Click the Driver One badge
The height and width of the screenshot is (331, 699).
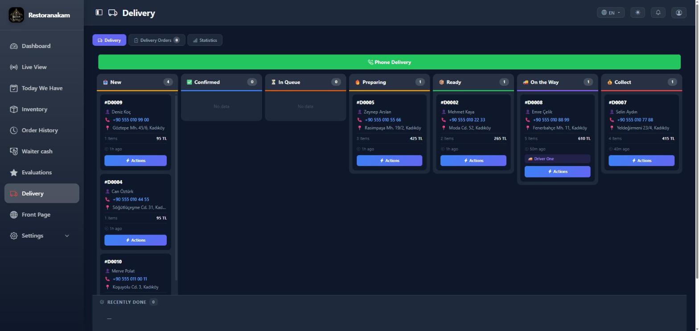(x=557, y=159)
